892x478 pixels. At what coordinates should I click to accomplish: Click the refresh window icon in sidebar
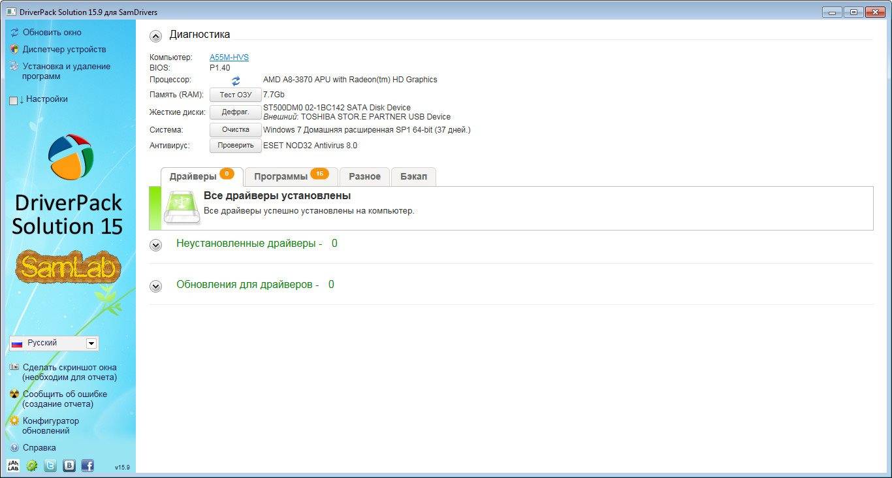[14, 32]
